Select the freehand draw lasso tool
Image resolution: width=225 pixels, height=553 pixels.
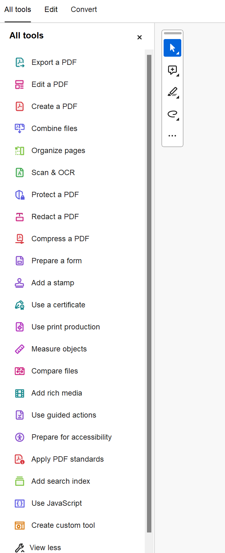click(172, 114)
